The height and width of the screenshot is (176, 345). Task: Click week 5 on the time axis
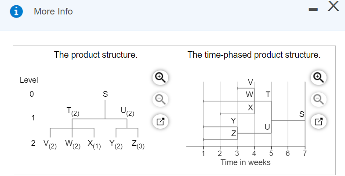coord(271,154)
